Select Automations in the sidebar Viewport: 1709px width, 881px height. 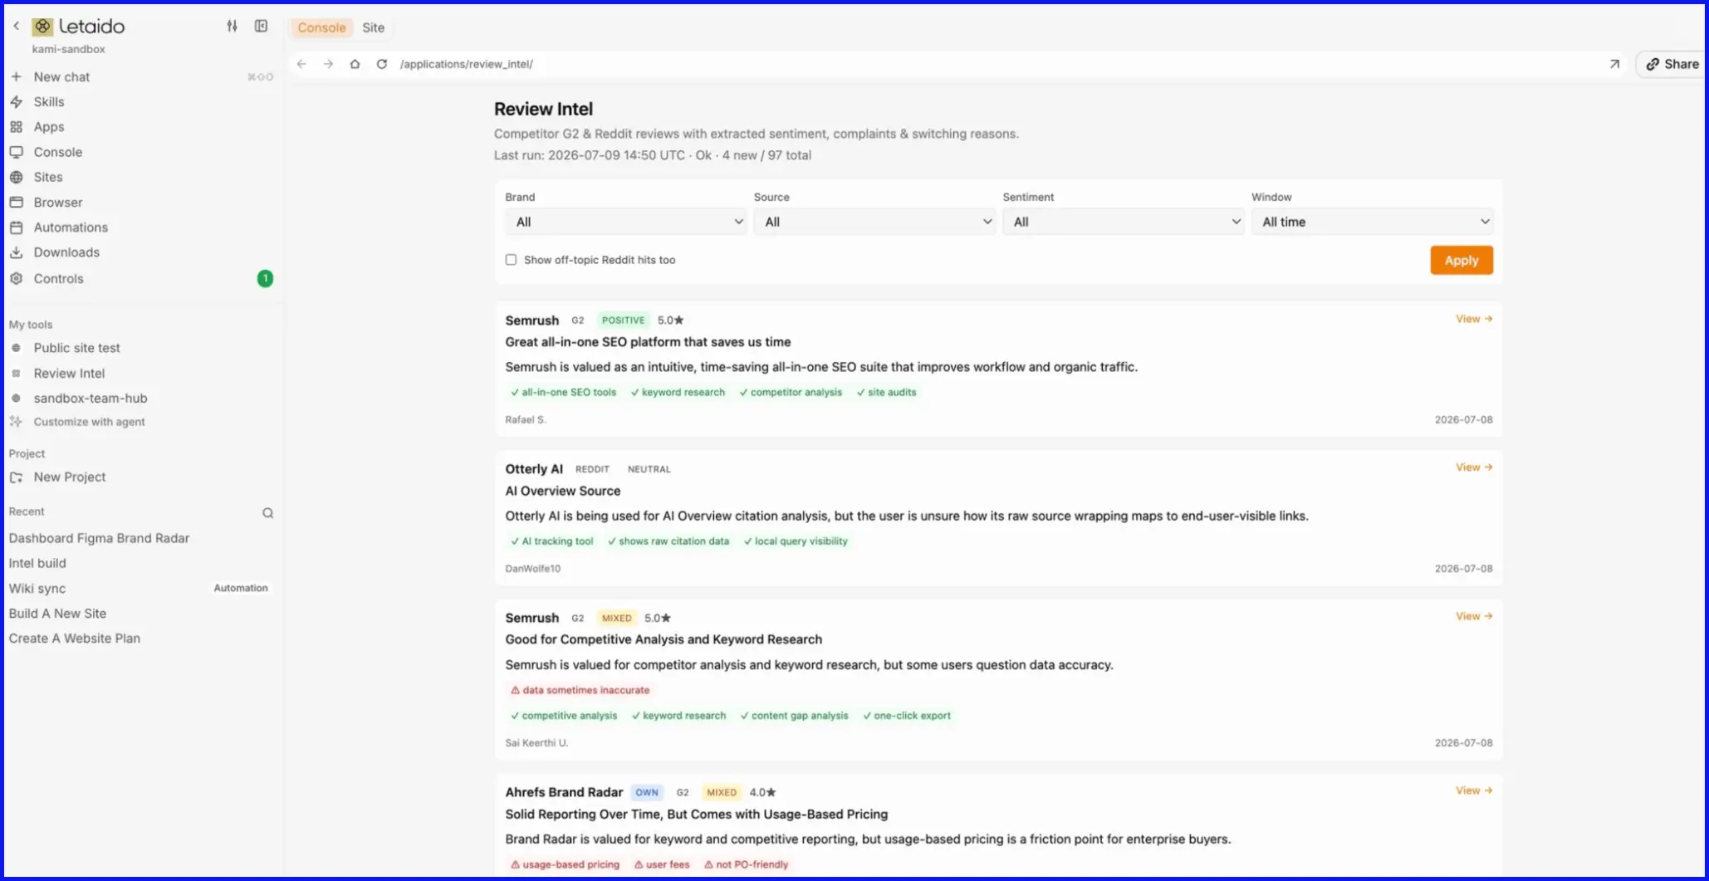pos(71,228)
